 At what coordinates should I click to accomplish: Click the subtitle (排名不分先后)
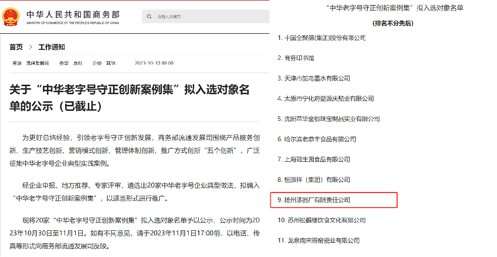click(x=393, y=23)
